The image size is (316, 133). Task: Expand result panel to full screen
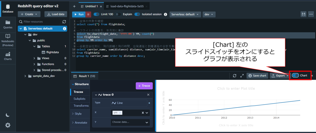point(242,76)
